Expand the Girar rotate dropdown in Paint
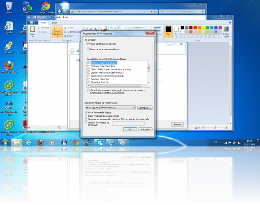260x205 pixels. [73, 36]
